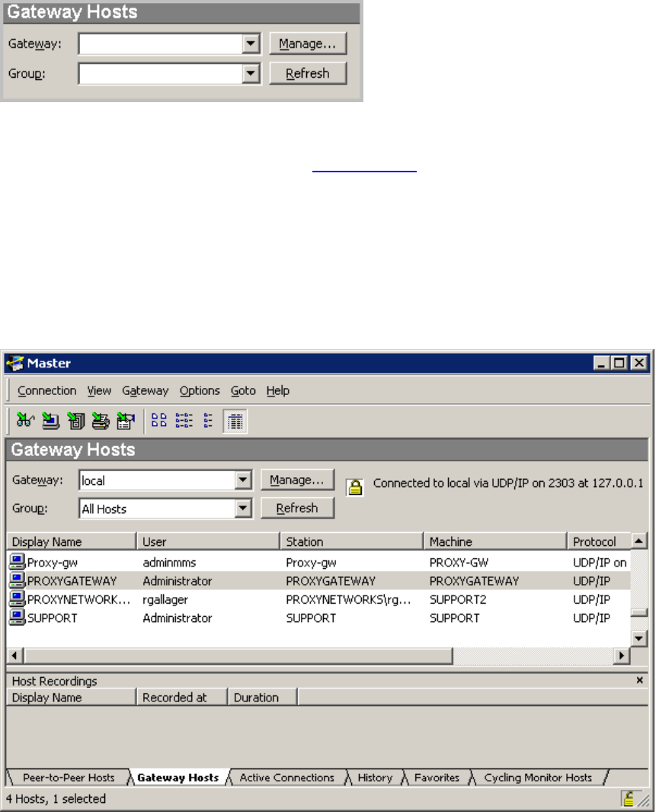Viewport: 659px width, 812px height.
Task: Switch to list view
Action: [x=209, y=421]
